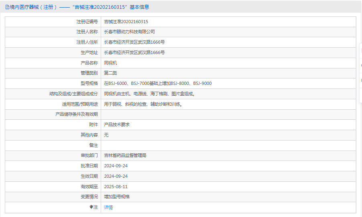Click the 产品名称 label cell

53,63
